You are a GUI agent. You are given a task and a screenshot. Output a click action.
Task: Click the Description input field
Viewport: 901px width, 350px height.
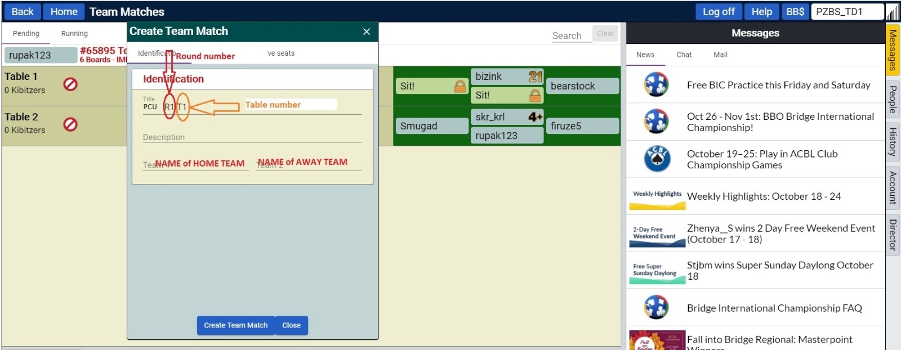(x=252, y=137)
